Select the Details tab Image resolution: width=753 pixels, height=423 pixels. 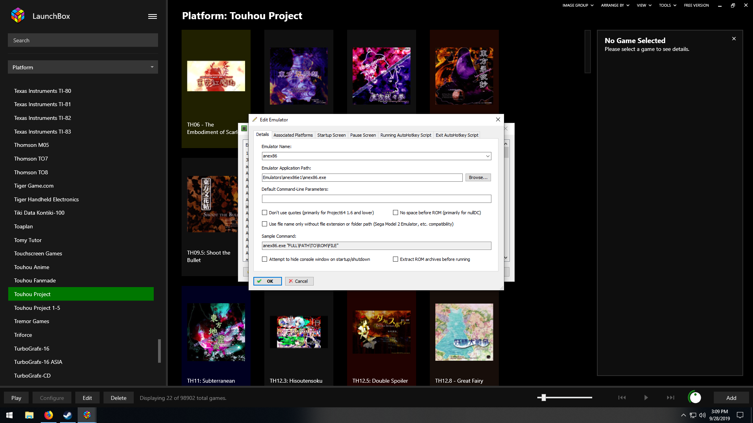click(262, 134)
